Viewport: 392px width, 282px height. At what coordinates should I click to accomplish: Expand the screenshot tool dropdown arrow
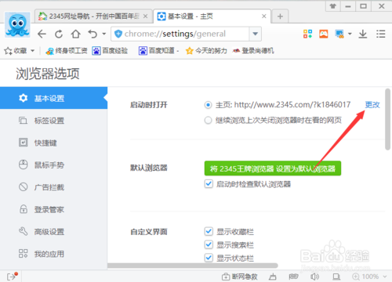pos(350,34)
